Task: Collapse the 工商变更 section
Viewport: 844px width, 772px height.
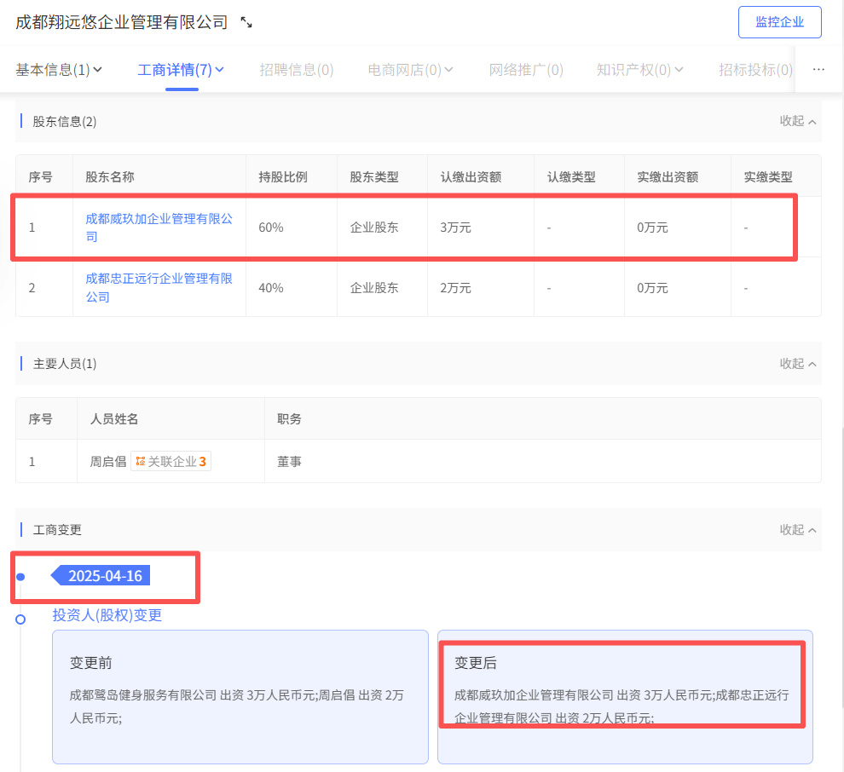Action: click(x=798, y=530)
